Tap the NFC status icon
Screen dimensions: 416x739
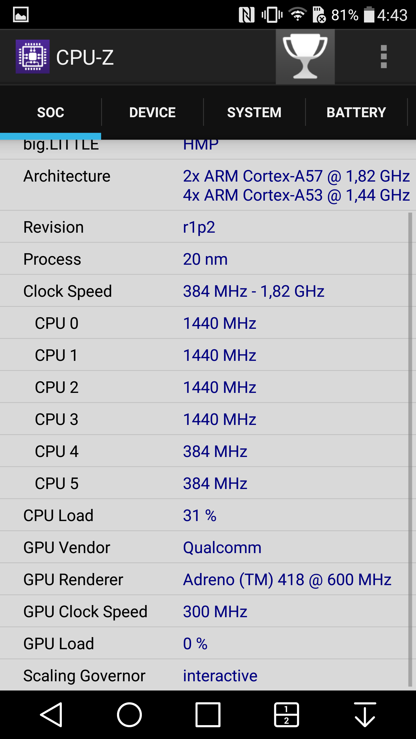pyautogui.click(x=246, y=14)
